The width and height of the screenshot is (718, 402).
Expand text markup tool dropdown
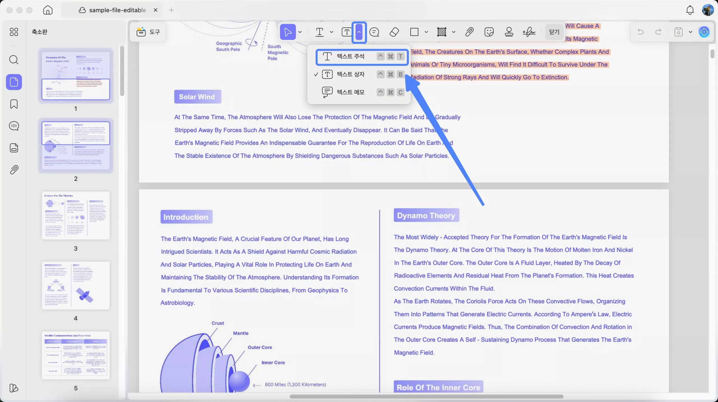pyautogui.click(x=332, y=32)
